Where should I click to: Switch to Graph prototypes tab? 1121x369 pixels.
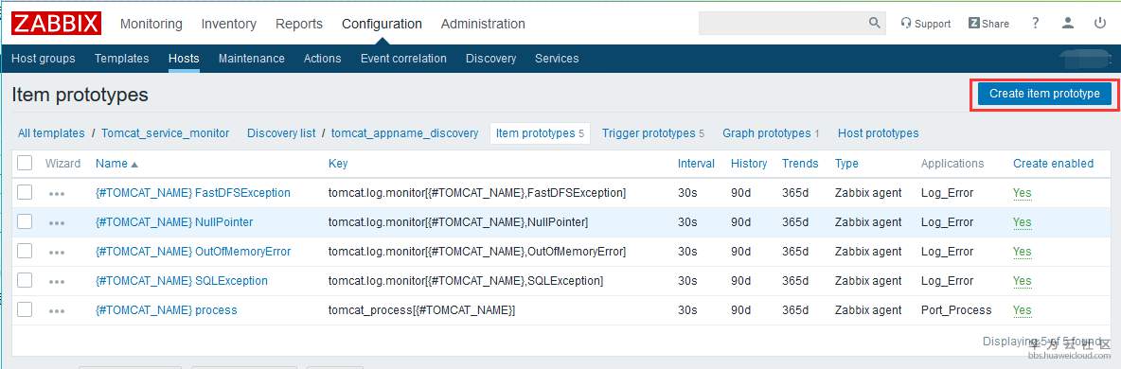[x=771, y=133]
